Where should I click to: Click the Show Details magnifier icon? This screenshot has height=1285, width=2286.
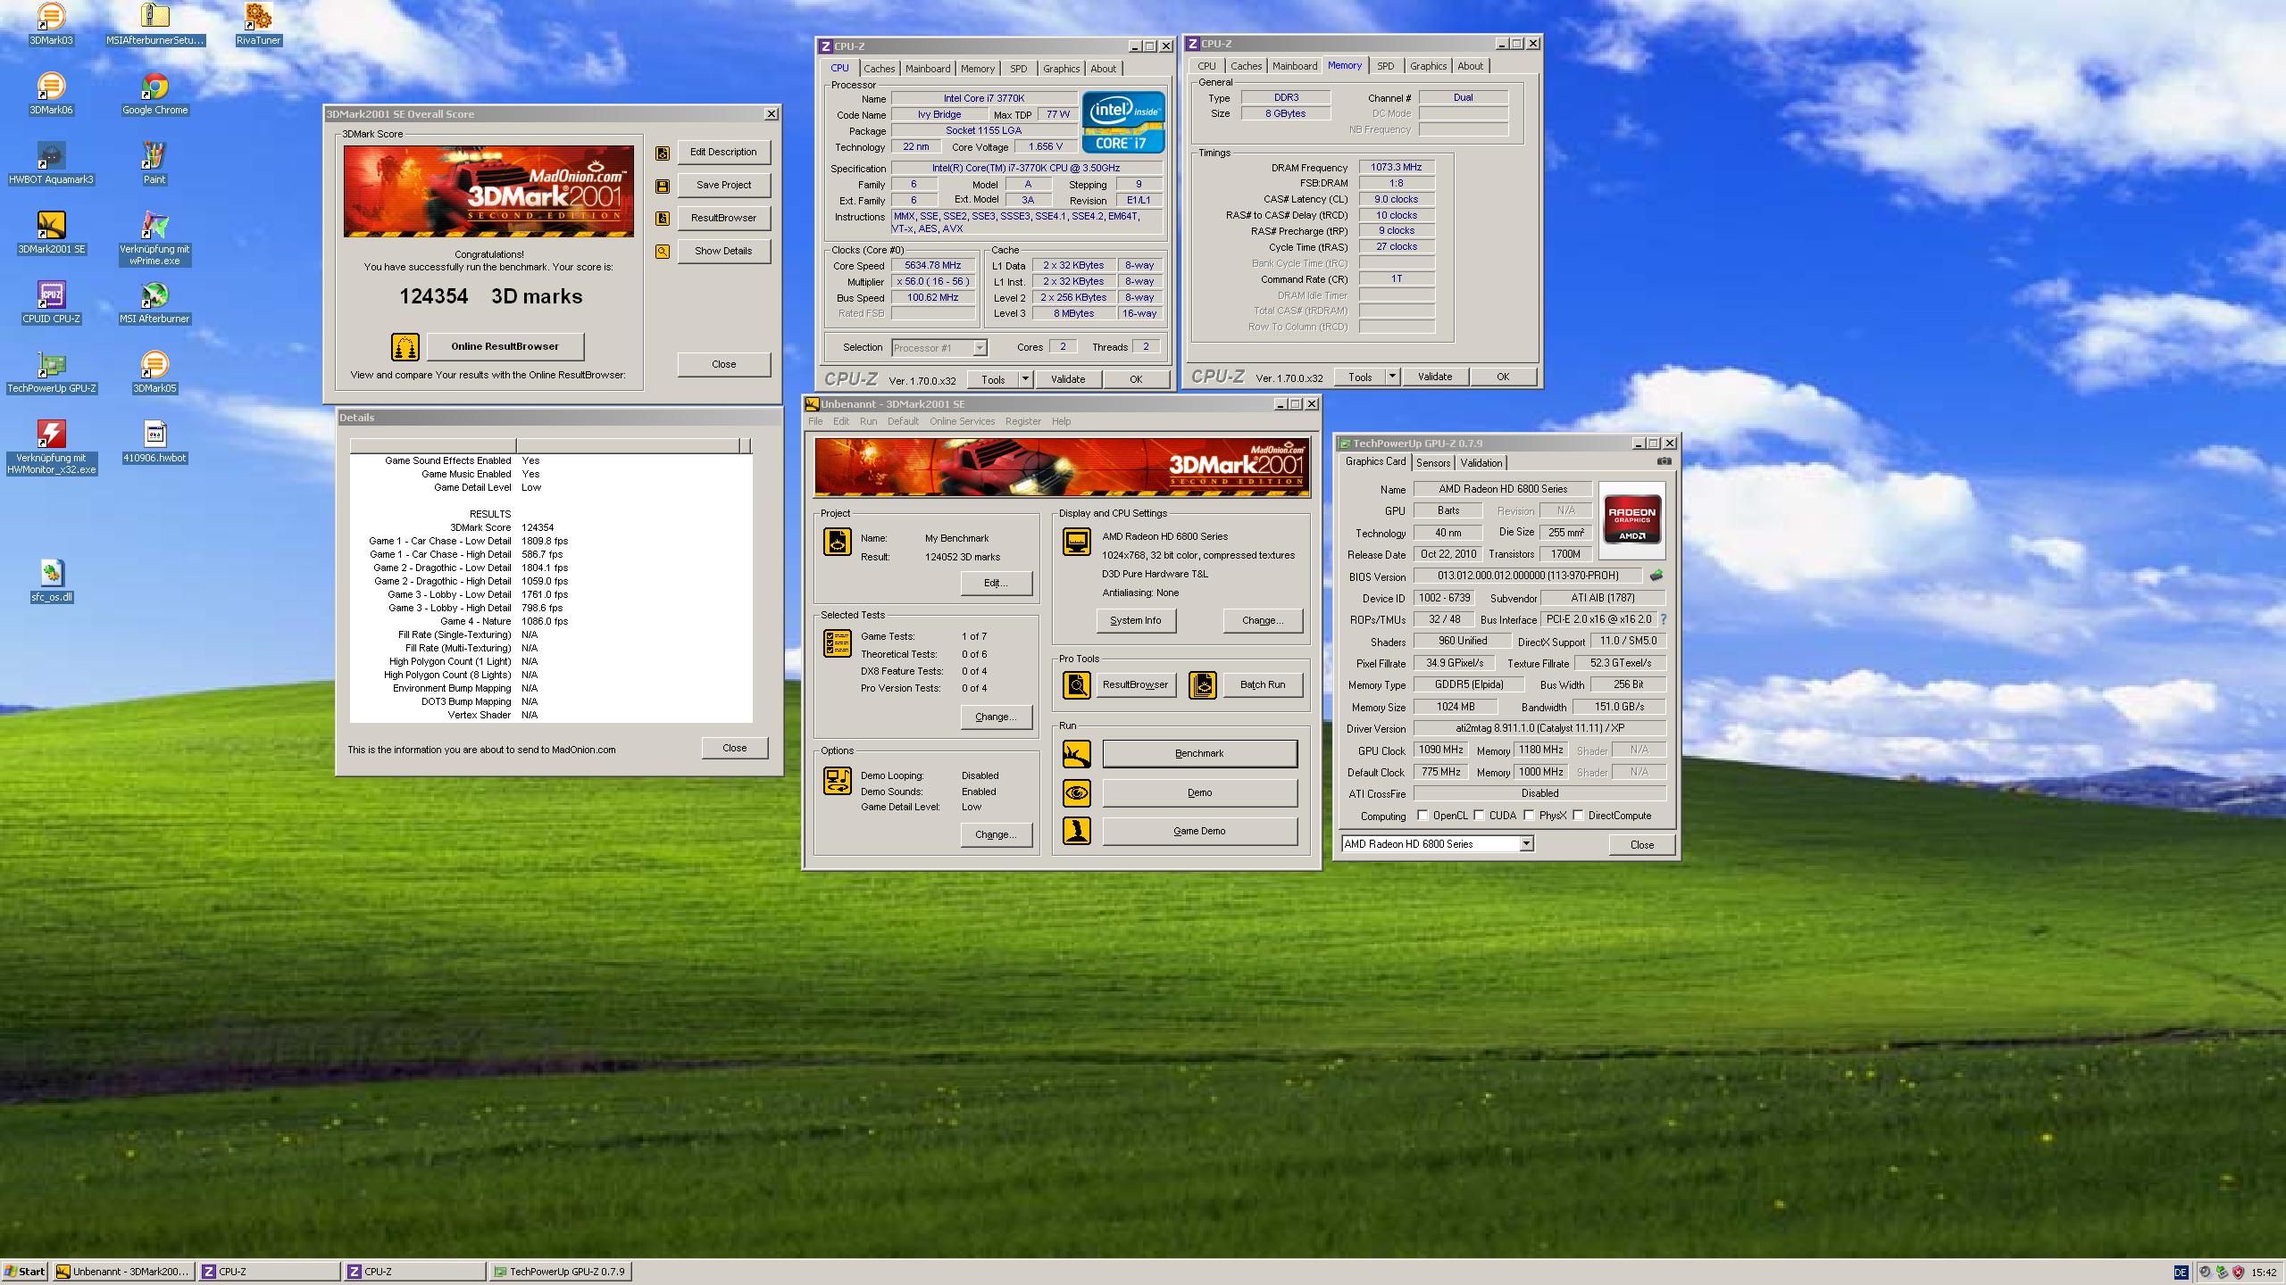pyautogui.click(x=663, y=252)
